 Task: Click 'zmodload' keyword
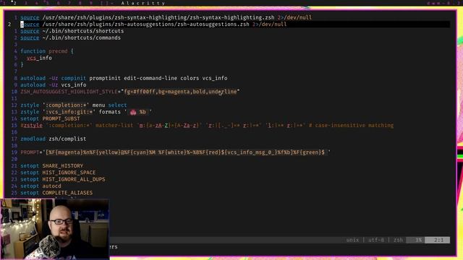[x=33, y=139]
